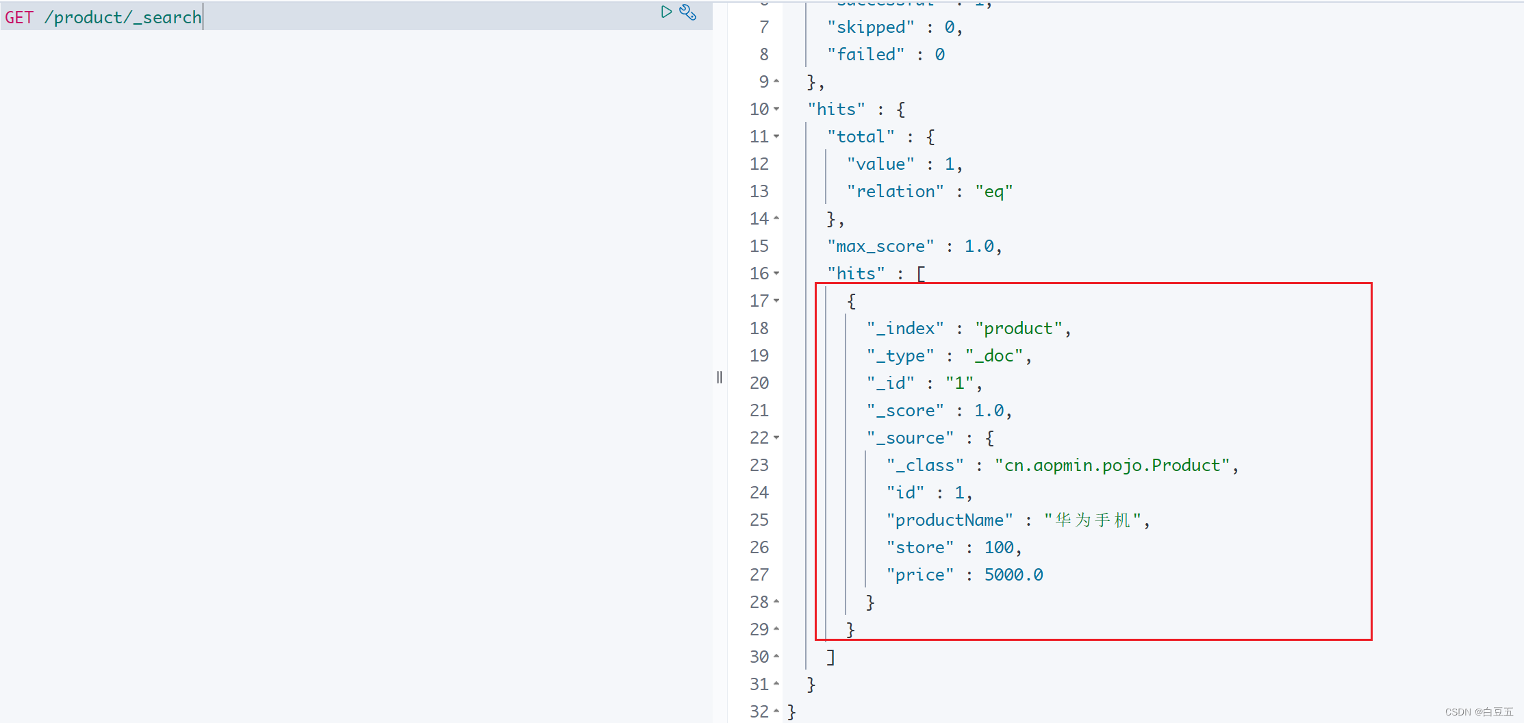Click the "cn.aopmin.pojo.Product" value
This screenshot has height=723, width=1524.
tap(1112, 466)
